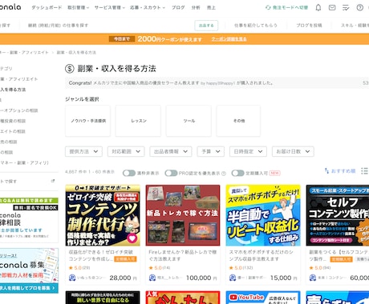Screen dimensions: 369x304
Task: Click the heart favorite icon on ゼロイチ突破 card
Action: (132, 238)
